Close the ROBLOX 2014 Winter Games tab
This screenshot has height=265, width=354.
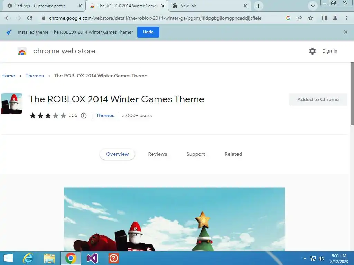pyautogui.click(x=163, y=6)
